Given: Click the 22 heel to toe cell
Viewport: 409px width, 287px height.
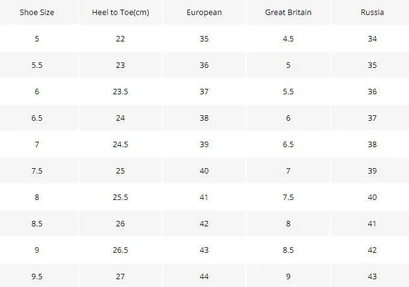Looking at the screenshot, I should [x=120, y=39].
